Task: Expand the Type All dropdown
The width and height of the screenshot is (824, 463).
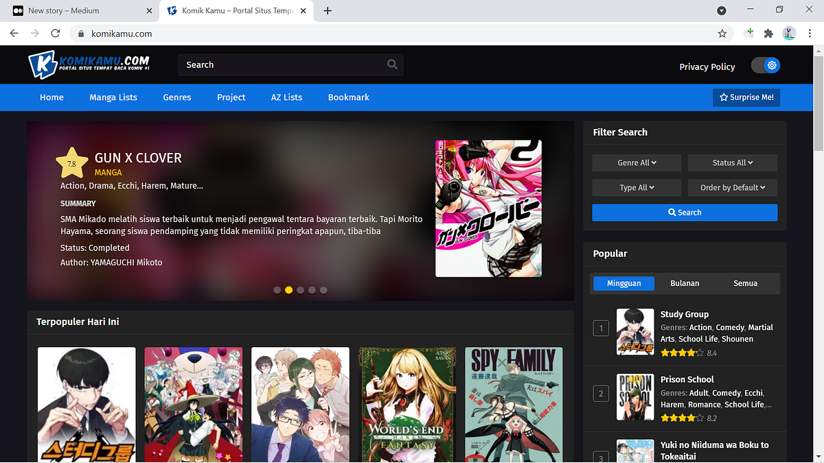Action: click(x=637, y=187)
